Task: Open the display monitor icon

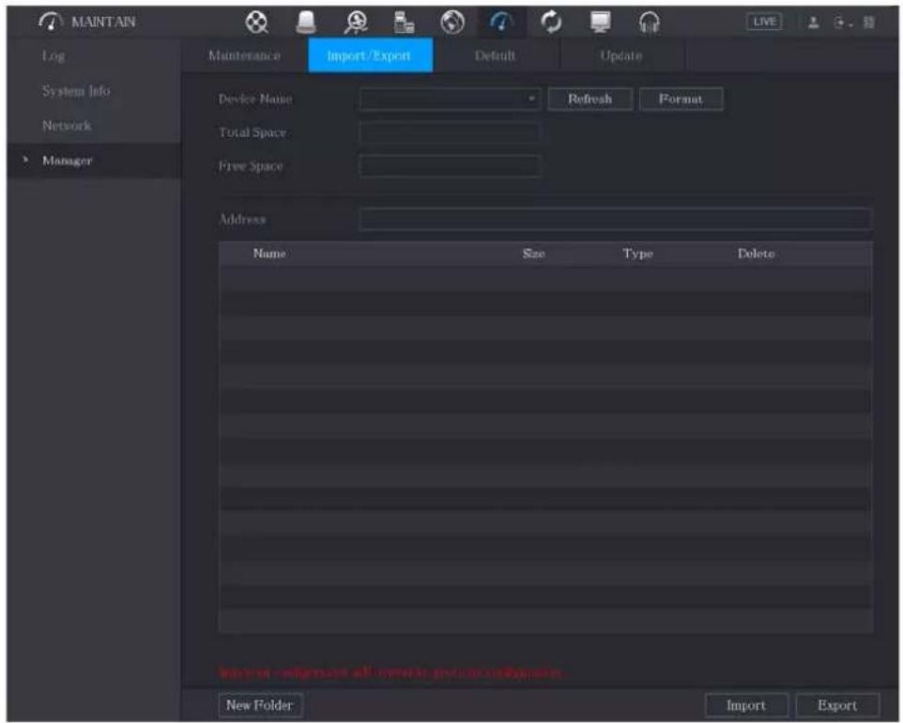Action: pyautogui.click(x=600, y=23)
